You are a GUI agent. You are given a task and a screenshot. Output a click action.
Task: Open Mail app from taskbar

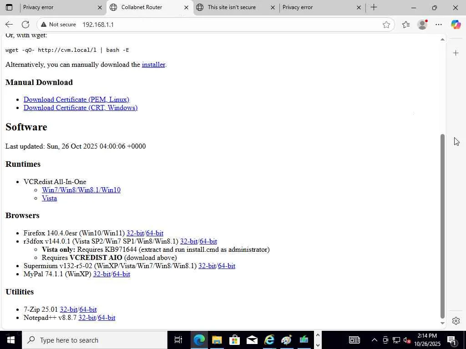tap(252, 340)
